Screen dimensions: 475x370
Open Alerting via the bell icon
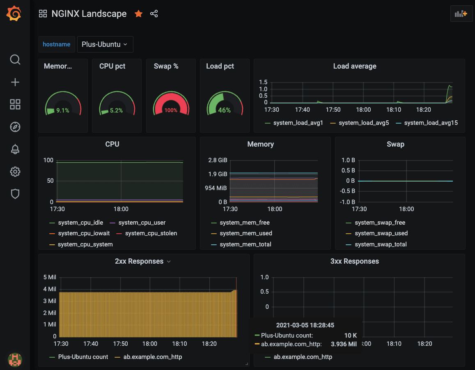(15, 149)
